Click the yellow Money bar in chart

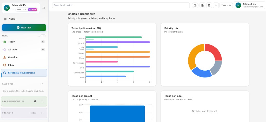coord(118,52)
